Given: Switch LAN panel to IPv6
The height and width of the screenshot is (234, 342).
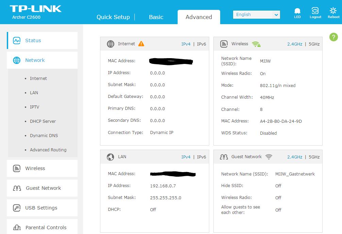Looking at the screenshot, I should coord(201,157).
